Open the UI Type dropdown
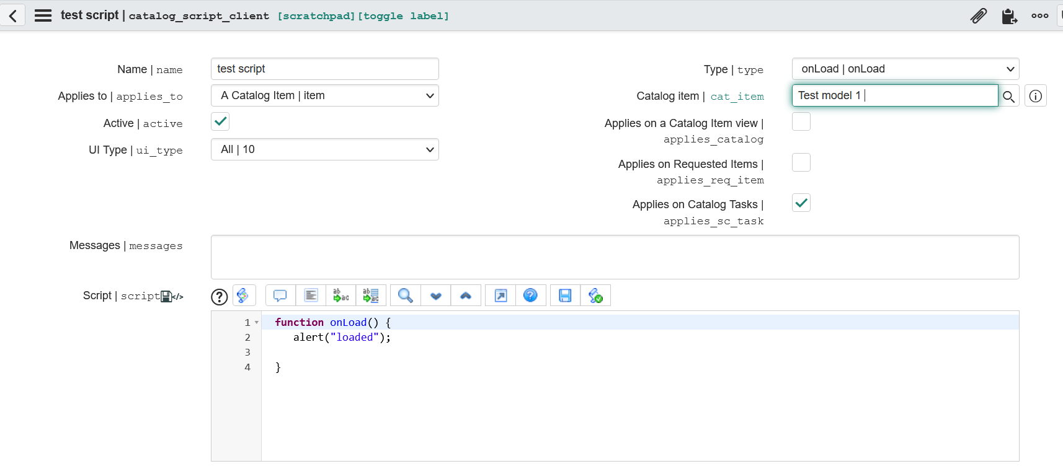Screen dimensions: 1063x469 point(325,149)
